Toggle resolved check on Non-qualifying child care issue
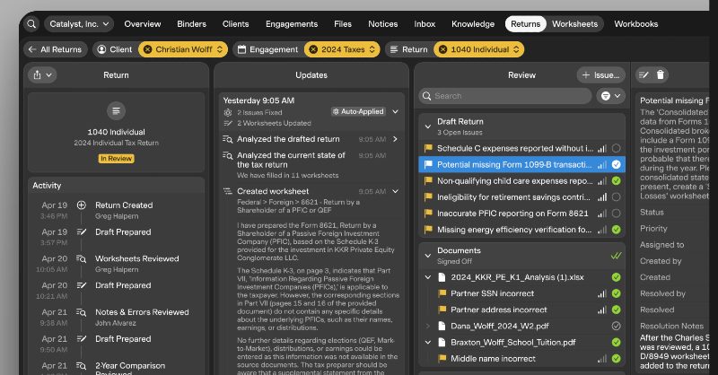The height and width of the screenshot is (375, 718). click(616, 181)
